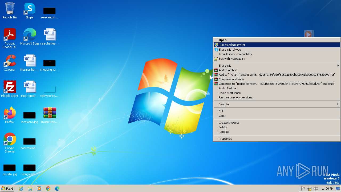
Task: Select the filesmember Word document icon
Action: pos(30,63)
